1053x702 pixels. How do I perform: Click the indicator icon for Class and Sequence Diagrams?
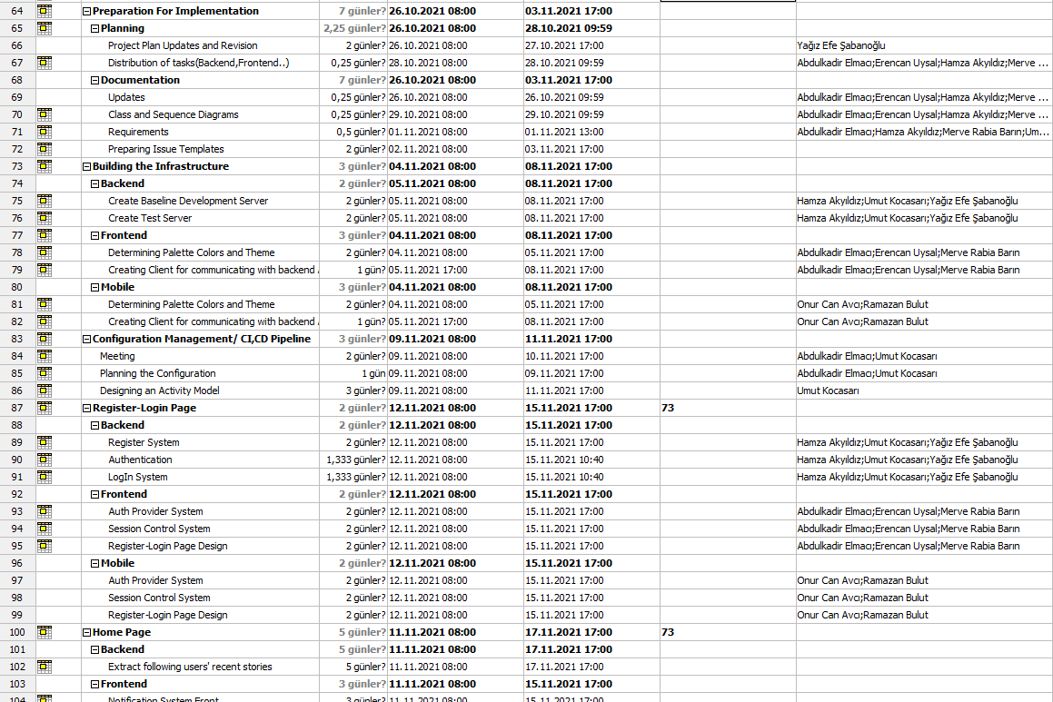45,114
